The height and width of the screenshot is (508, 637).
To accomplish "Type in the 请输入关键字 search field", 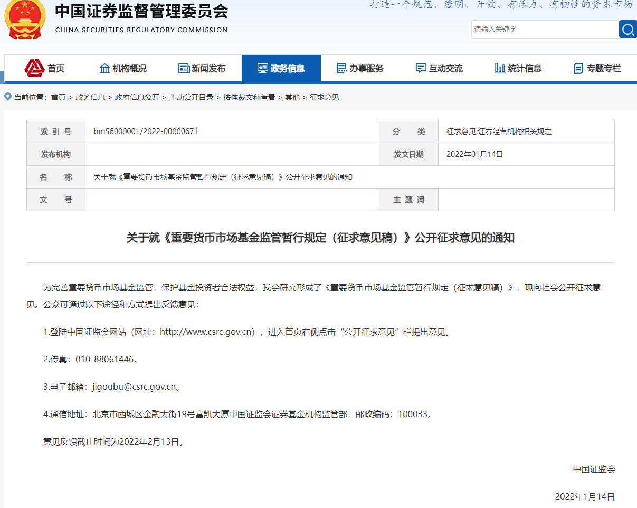I will tap(544, 29).
